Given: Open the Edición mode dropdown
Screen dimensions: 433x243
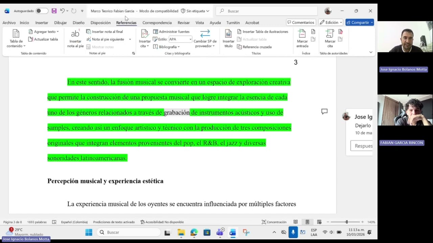Looking at the screenshot, I should (x=331, y=23).
